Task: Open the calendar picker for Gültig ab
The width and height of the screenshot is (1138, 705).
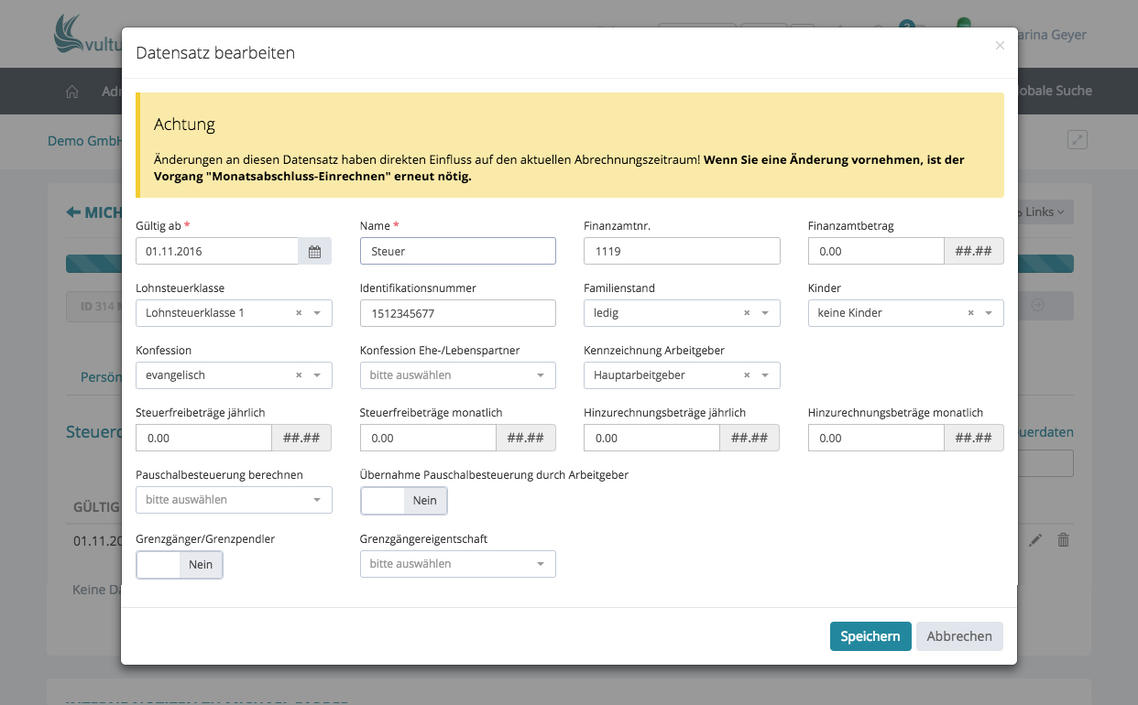Action: [314, 252]
